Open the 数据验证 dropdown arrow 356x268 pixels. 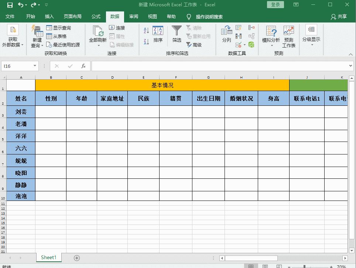tap(245, 45)
